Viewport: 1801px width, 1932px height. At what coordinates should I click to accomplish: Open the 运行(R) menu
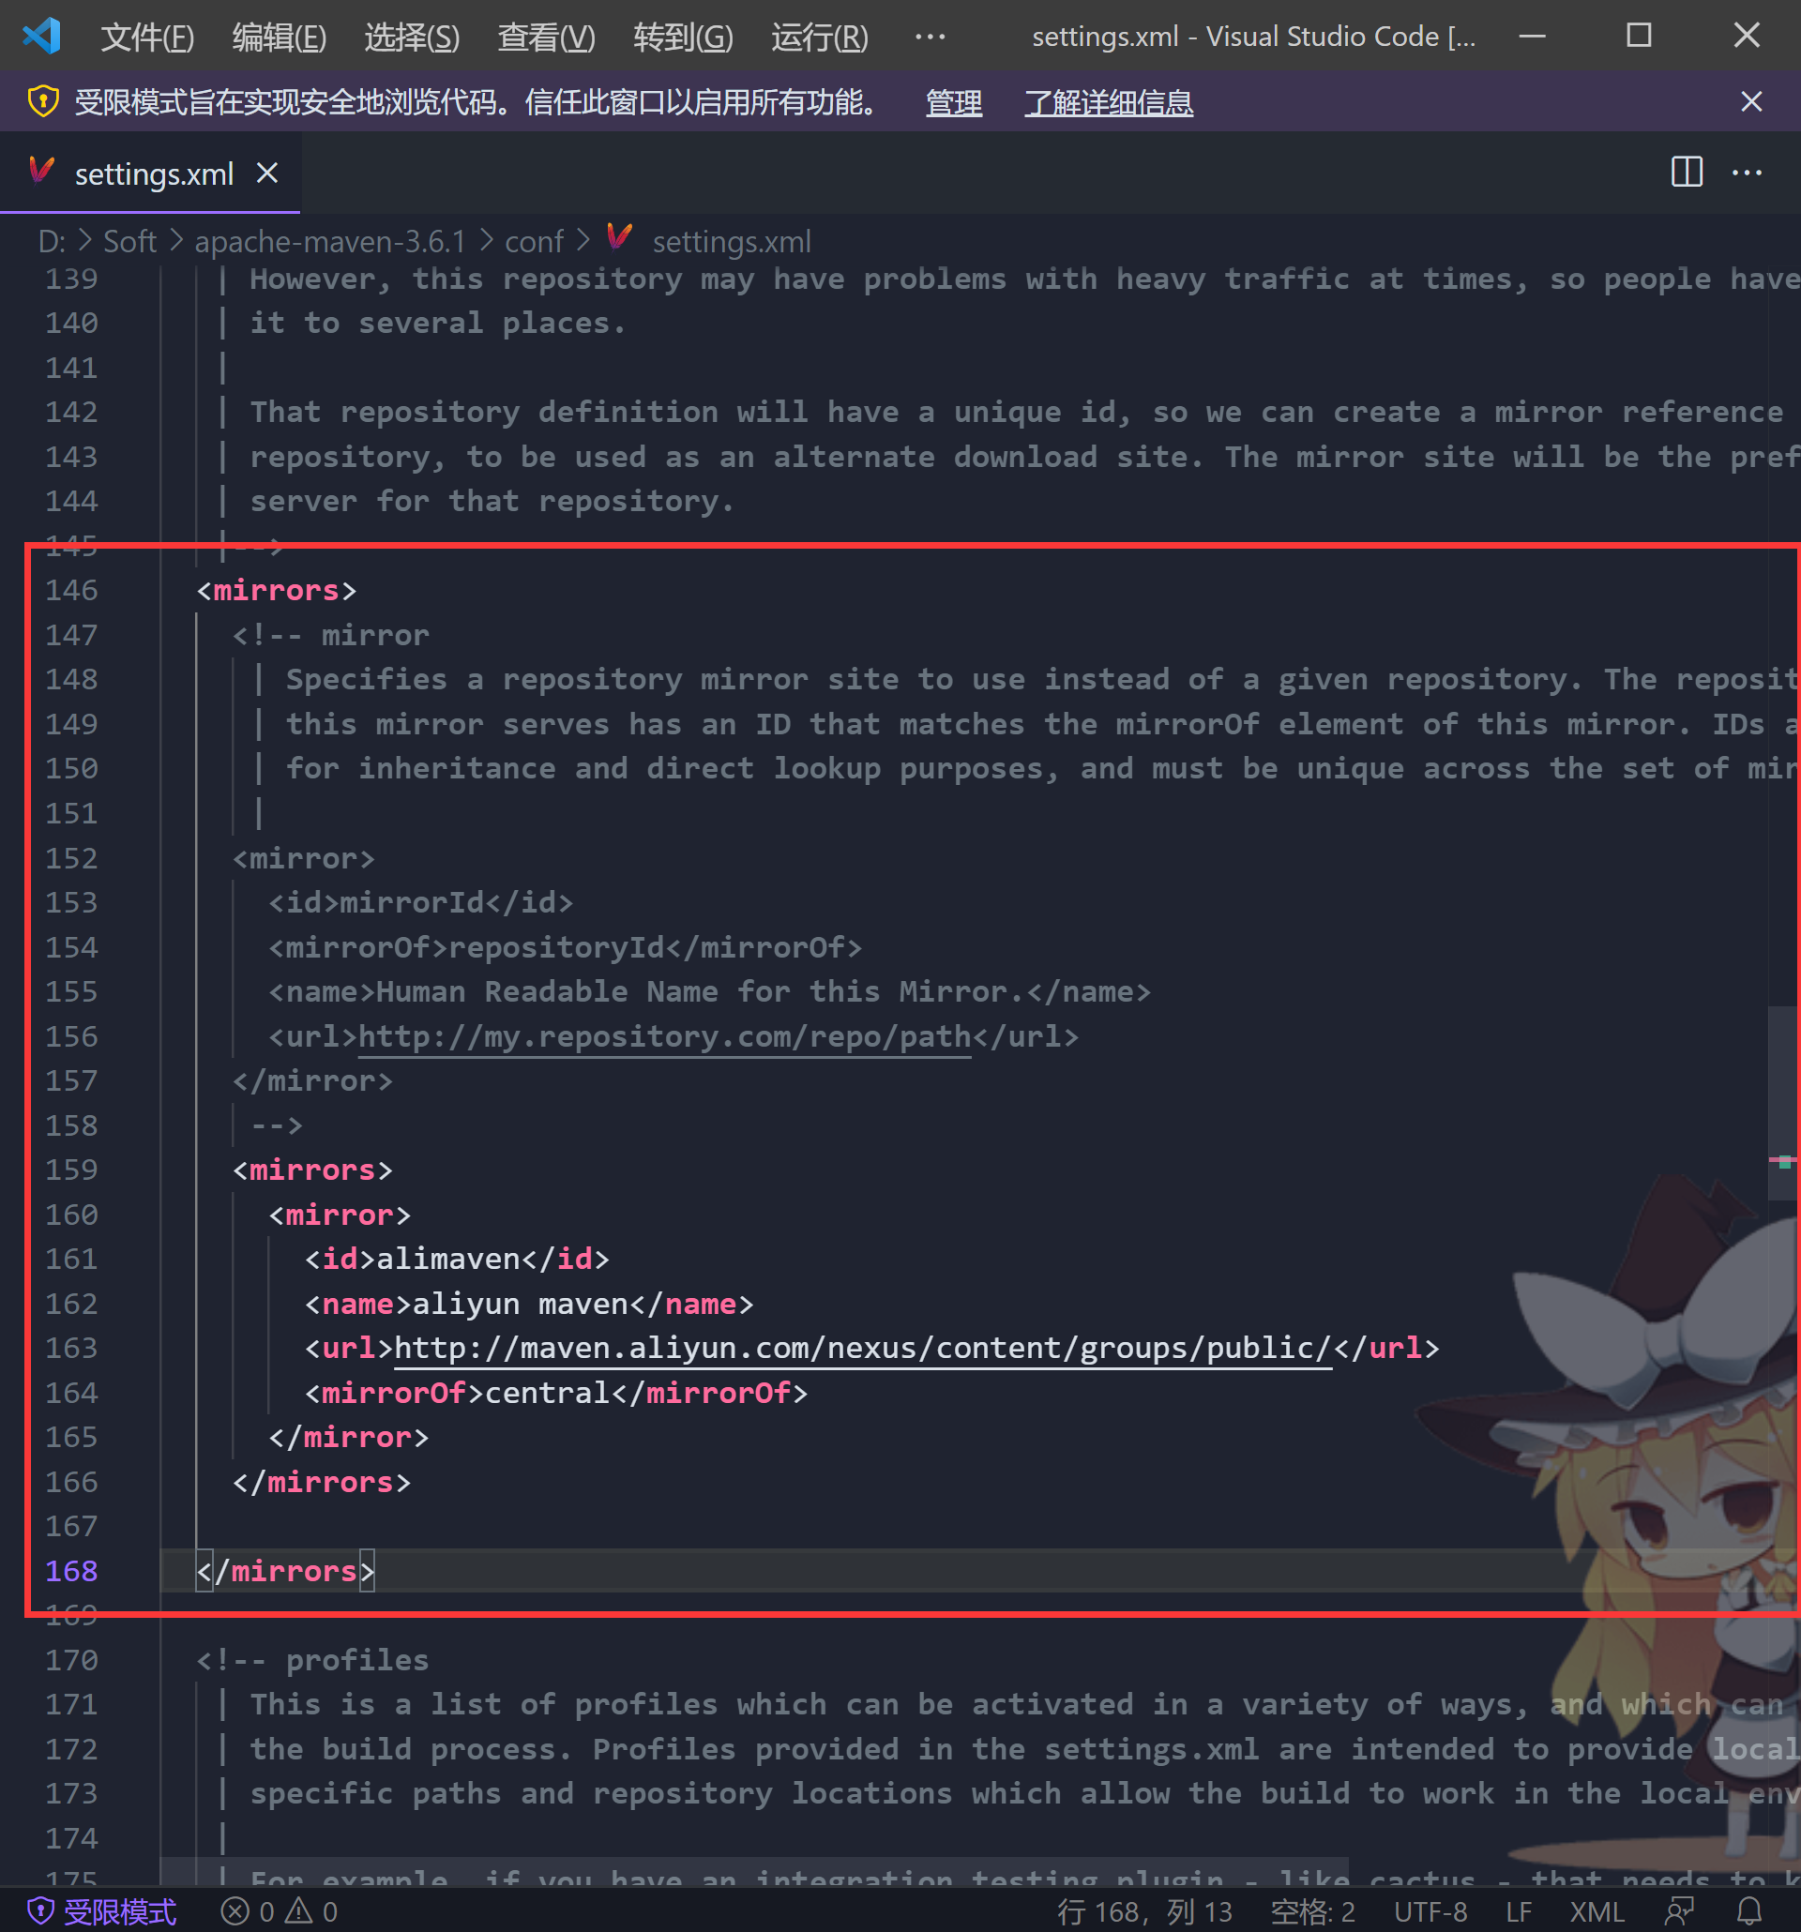point(819,37)
